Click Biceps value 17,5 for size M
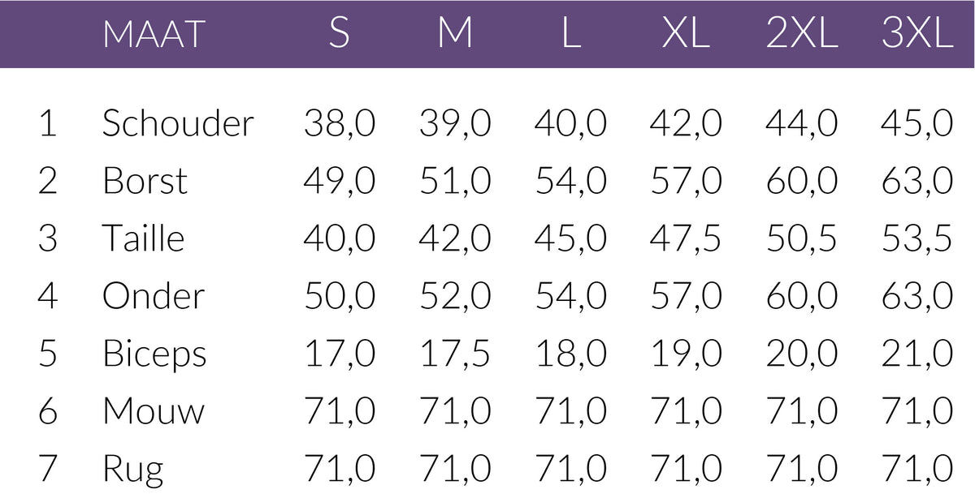 (x=455, y=354)
